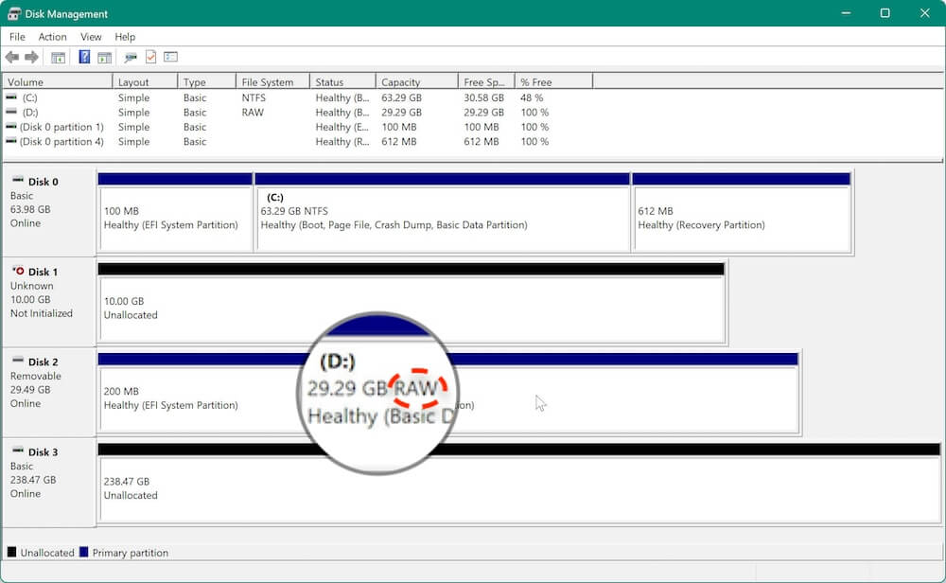Screen dimensions: 946x583
Task: Toggle the Show/Hide Action Pane icon
Action: coord(105,57)
